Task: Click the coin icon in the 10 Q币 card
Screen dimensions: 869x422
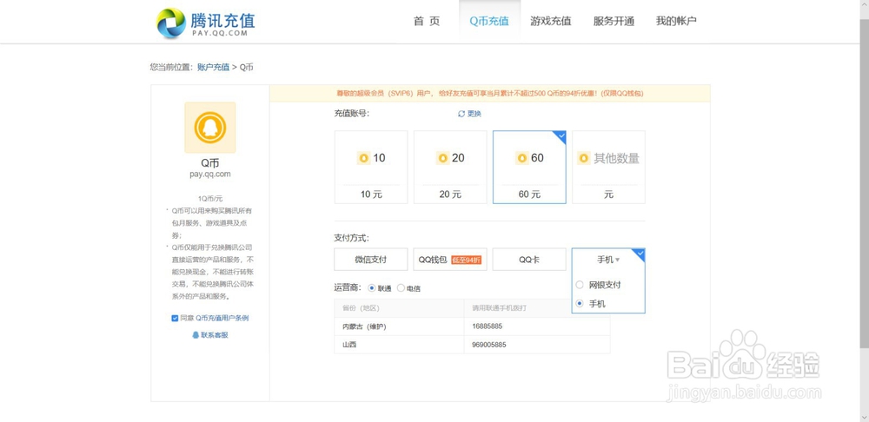Action: (x=363, y=158)
